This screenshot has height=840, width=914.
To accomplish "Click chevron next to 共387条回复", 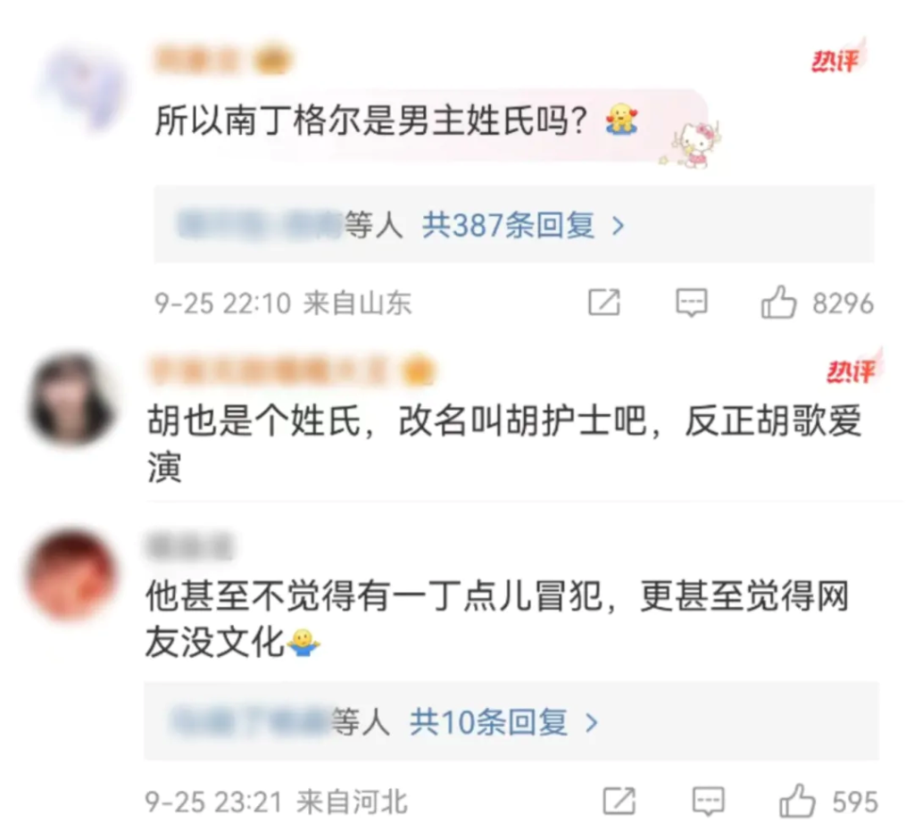I will pyautogui.click(x=618, y=226).
